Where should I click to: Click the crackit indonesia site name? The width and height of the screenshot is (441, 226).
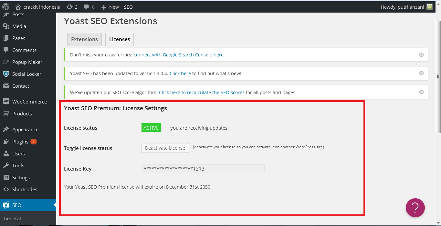click(42, 7)
